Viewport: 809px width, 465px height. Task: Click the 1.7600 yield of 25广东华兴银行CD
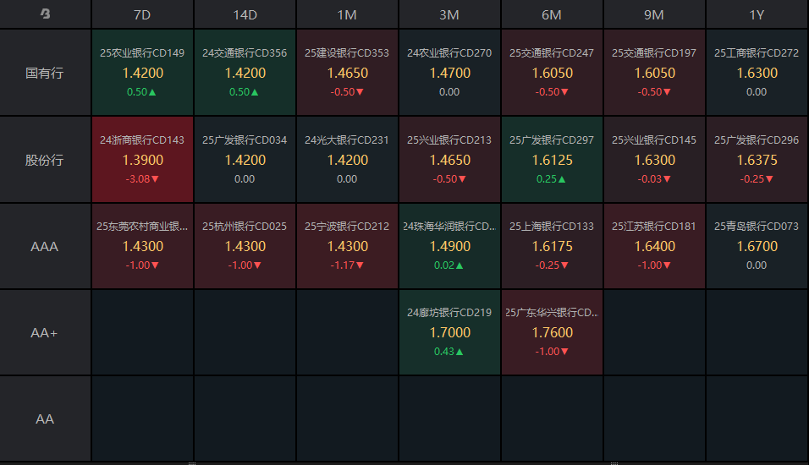pos(552,332)
